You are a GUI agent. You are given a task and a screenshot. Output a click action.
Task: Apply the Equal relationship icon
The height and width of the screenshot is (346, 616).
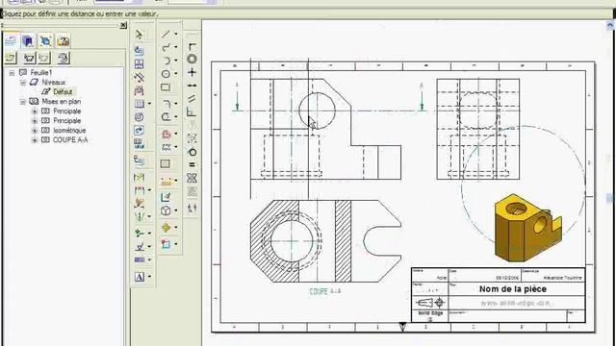tap(192, 165)
